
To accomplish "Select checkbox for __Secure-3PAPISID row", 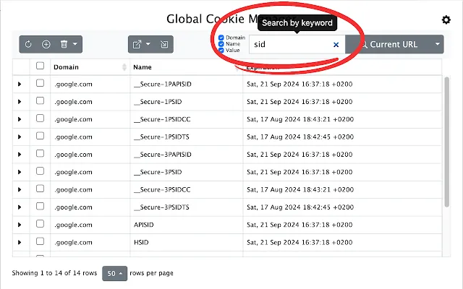I will coord(40,153).
